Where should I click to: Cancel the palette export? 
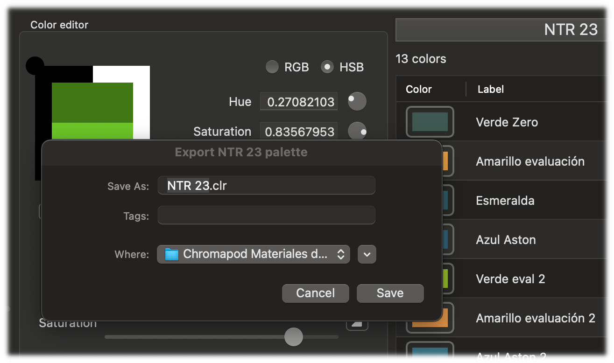[x=315, y=293]
